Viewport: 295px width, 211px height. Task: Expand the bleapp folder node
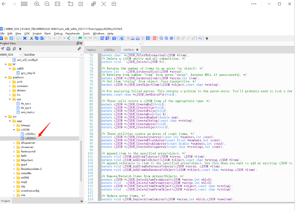(x=14, y=125)
